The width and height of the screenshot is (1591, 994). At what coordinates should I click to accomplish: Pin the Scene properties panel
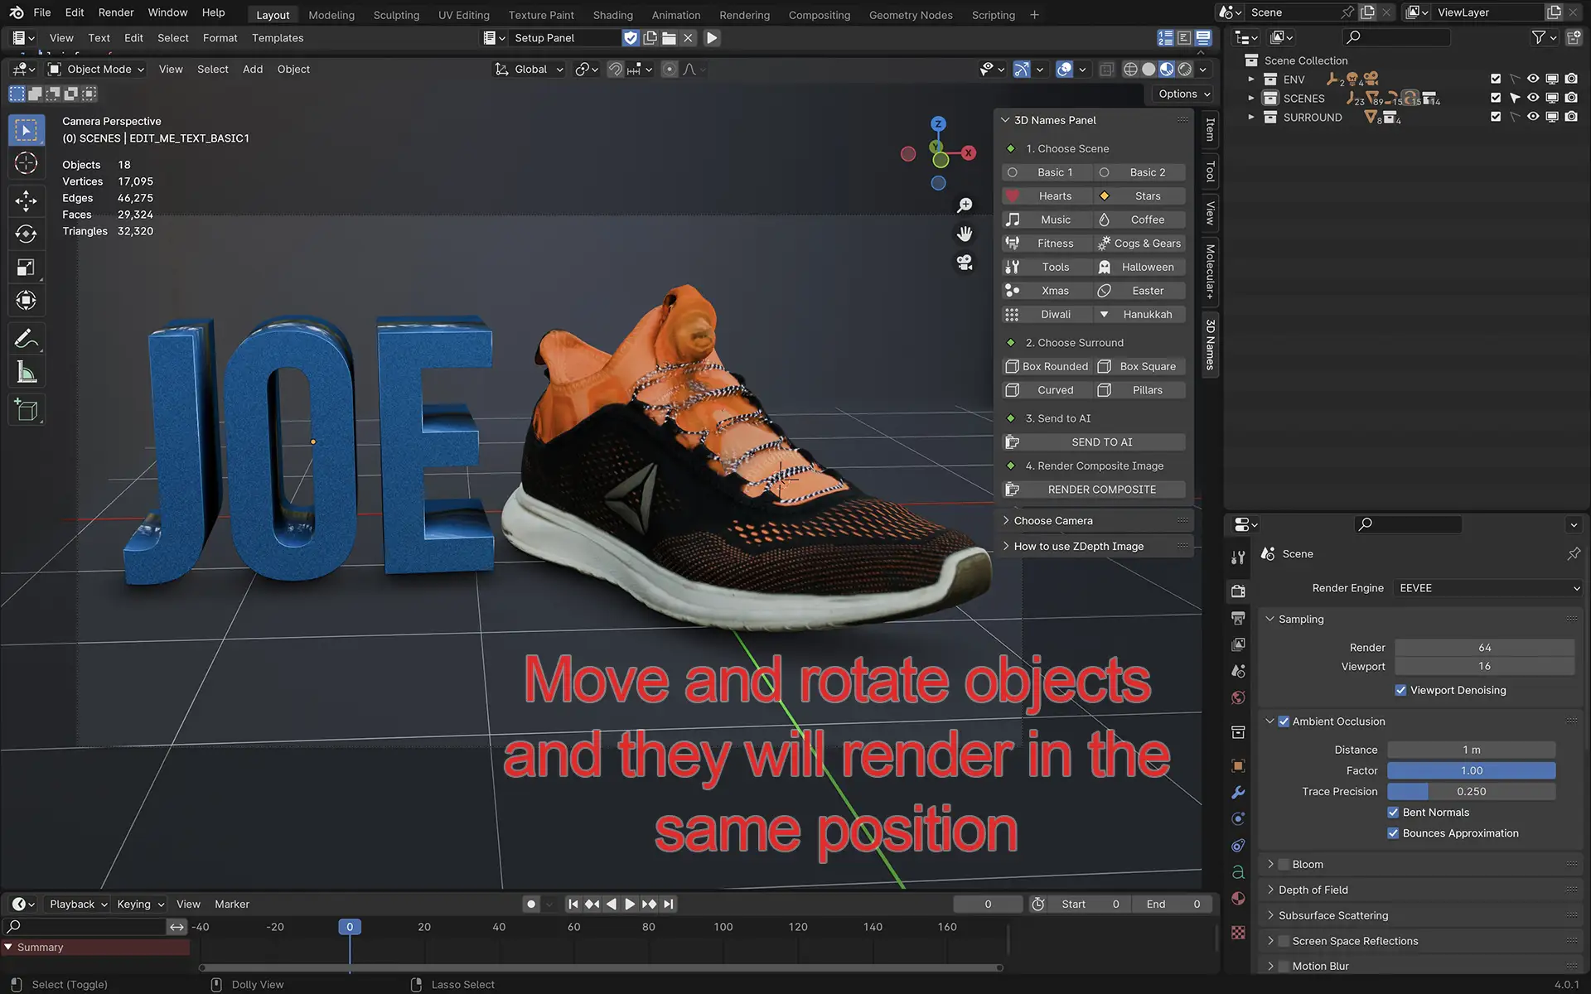point(1574,553)
